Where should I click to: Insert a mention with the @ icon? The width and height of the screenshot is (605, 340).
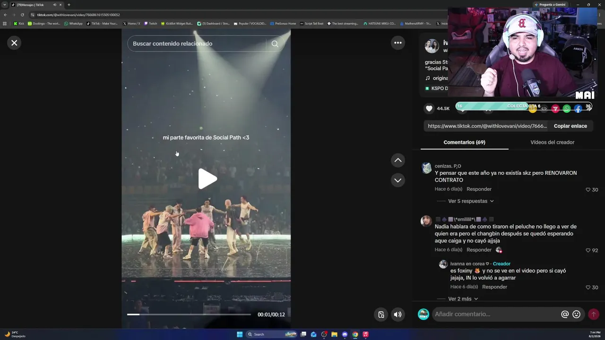[x=565, y=314]
